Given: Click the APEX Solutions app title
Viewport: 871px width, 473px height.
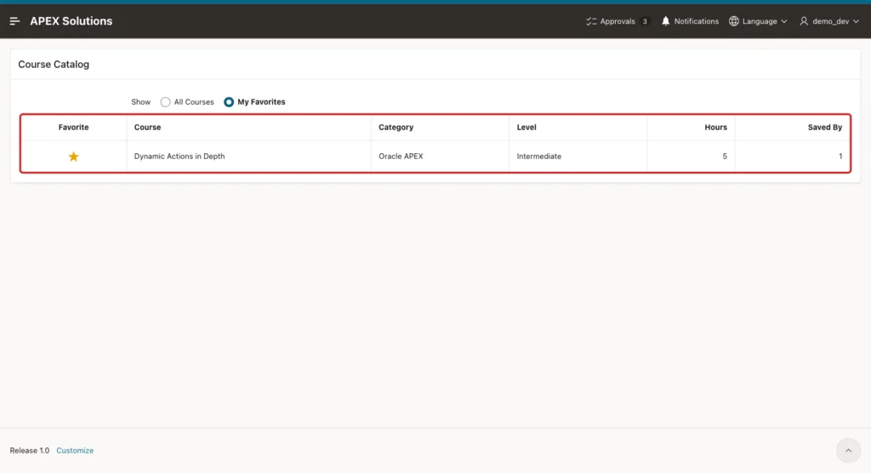Looking at the screenshot, I should tap(71, 21).
